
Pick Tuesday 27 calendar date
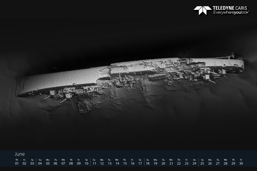[218, 162]
